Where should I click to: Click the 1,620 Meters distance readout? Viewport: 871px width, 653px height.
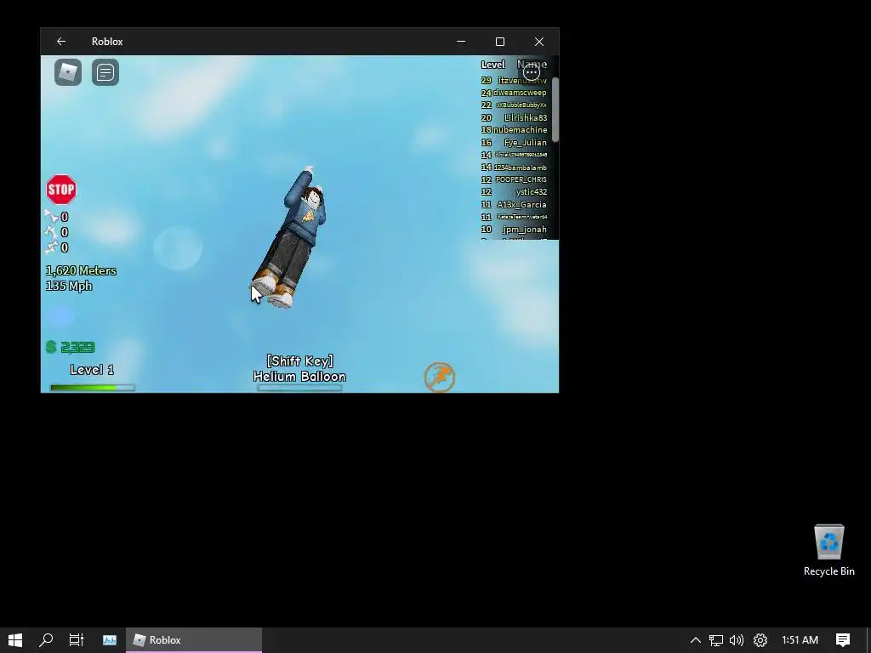point(81,271)
